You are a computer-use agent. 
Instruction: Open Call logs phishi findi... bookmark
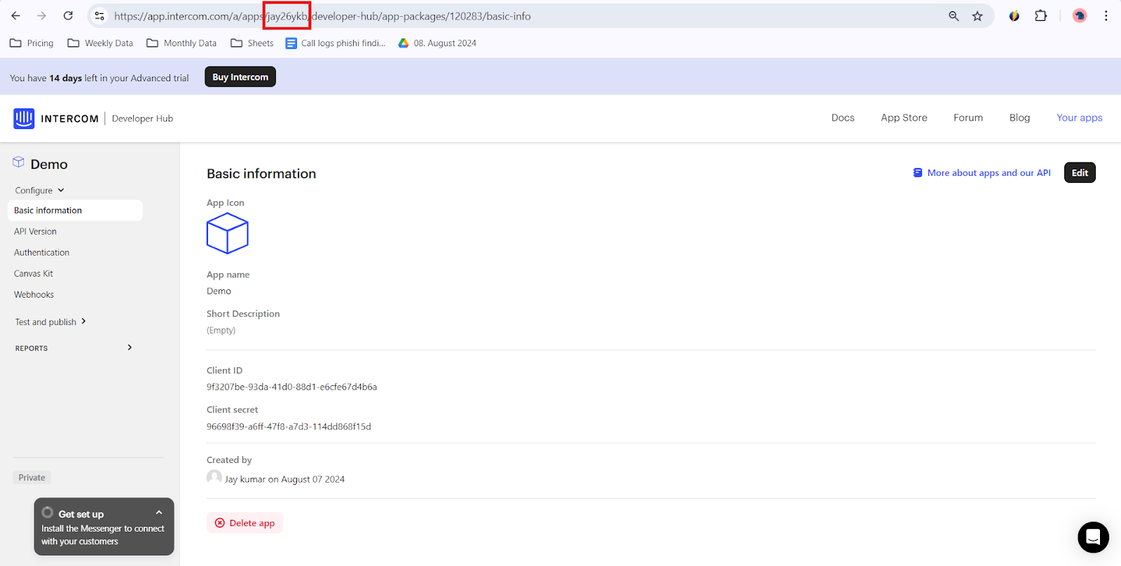(x=336, y=43)
